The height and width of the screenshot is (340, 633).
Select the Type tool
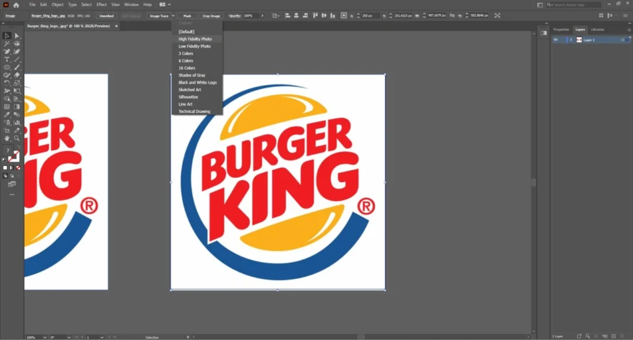(x=7, y=59)
